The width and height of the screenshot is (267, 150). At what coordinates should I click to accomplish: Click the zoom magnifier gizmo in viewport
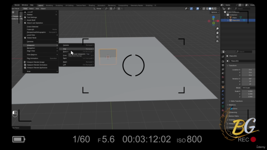217,29
